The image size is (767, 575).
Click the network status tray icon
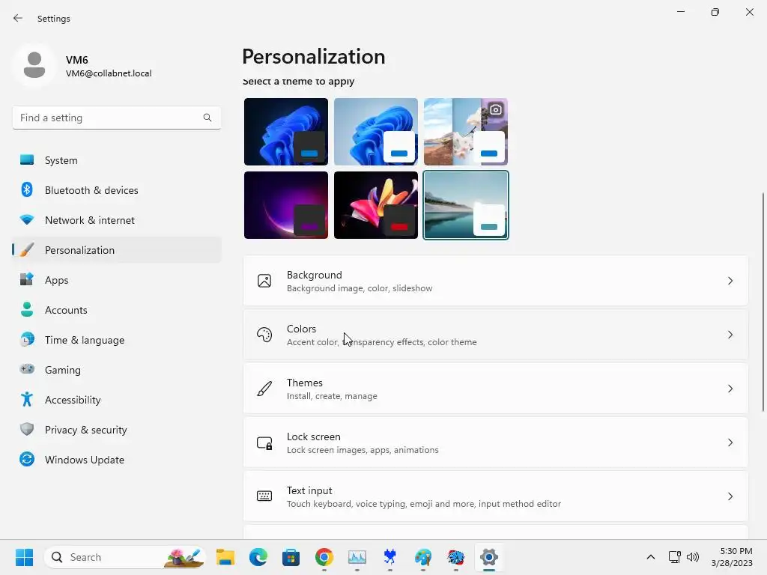[x=675, y=557]
